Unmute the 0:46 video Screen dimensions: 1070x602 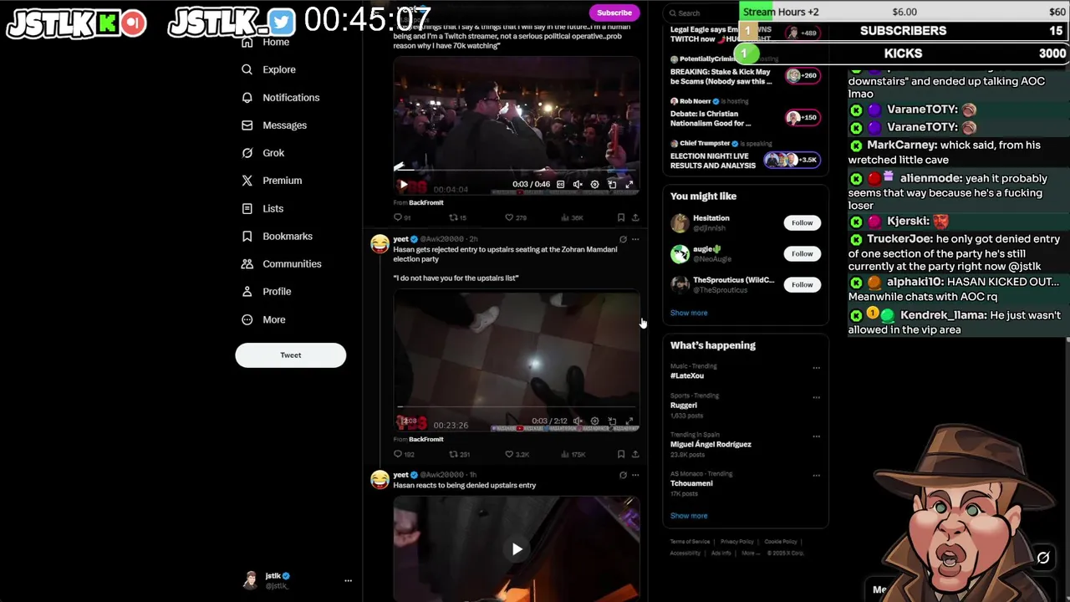[x=578, y=185]
